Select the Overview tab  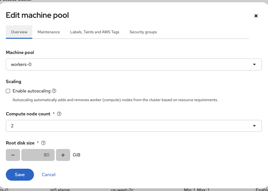point(19,32)
